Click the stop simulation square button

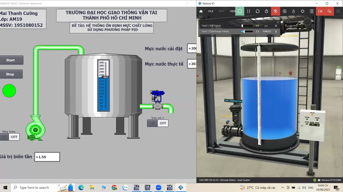tap(240, 11)
